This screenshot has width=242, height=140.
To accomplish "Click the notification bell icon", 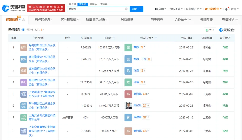I will coord(226,9).
